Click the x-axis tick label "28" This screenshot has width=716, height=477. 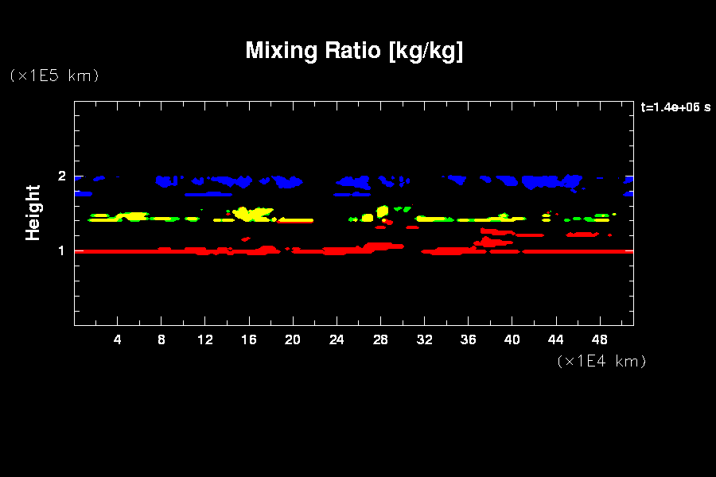(380, 339)
